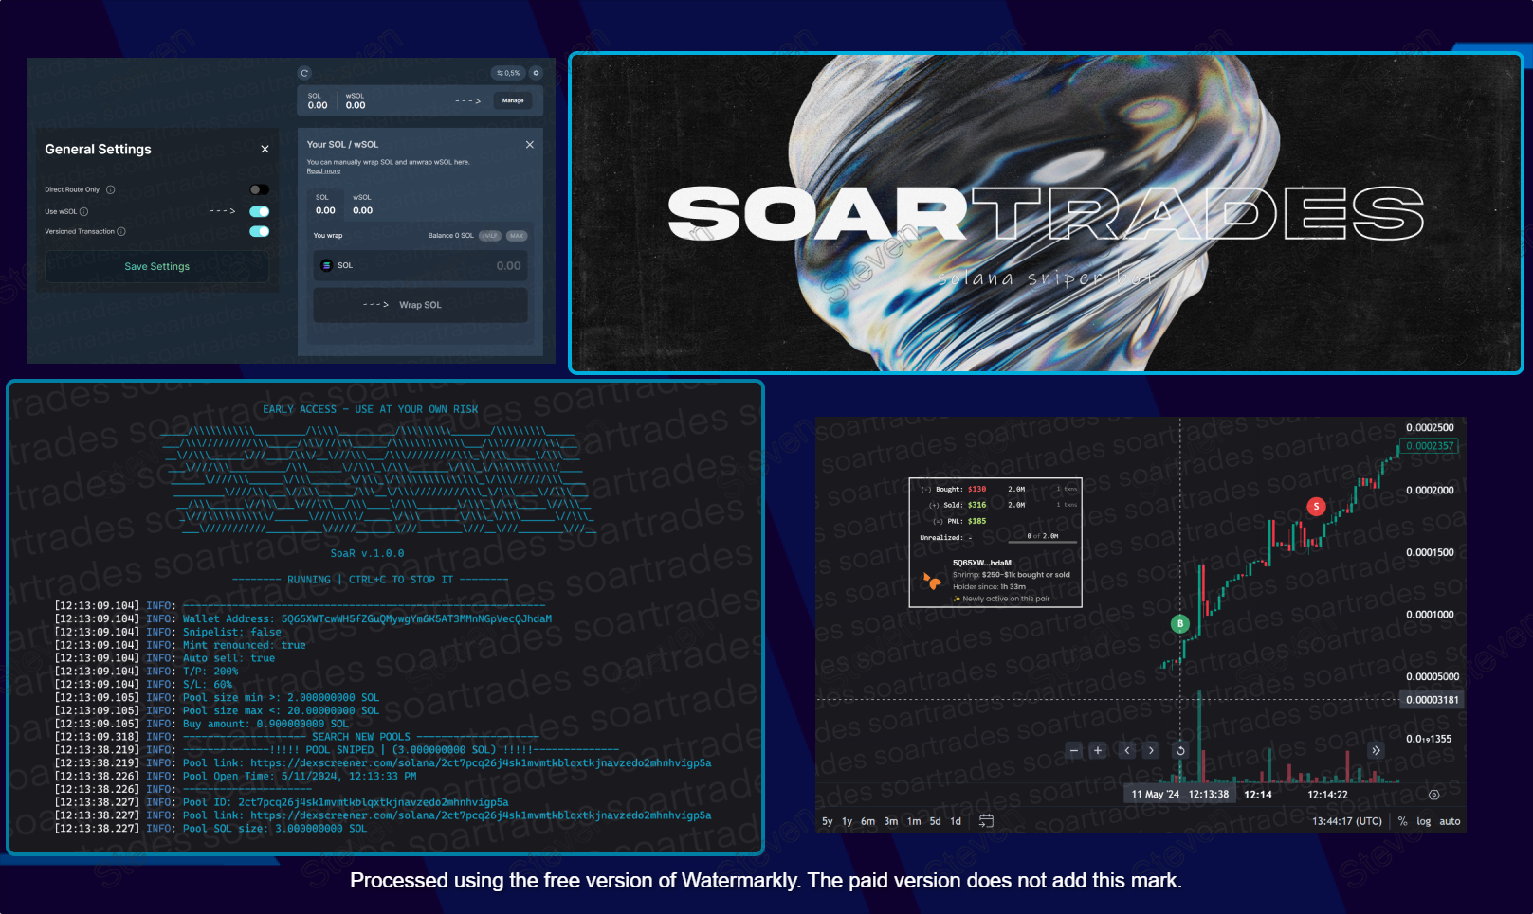Open the go-to-date calendar icon

[986, 821]
